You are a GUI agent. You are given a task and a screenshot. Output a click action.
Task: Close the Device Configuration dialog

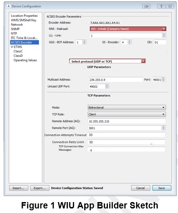[170, 6]
